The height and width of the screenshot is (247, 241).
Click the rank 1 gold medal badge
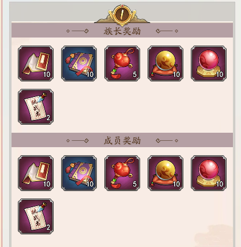point(122,15)
